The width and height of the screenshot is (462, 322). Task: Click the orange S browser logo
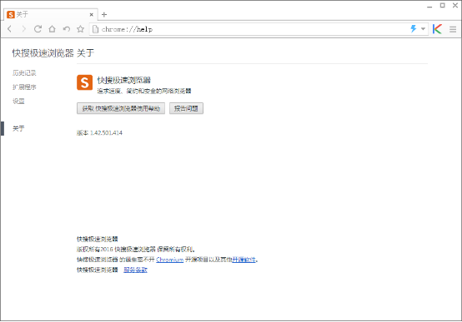[x=84, y=82]
